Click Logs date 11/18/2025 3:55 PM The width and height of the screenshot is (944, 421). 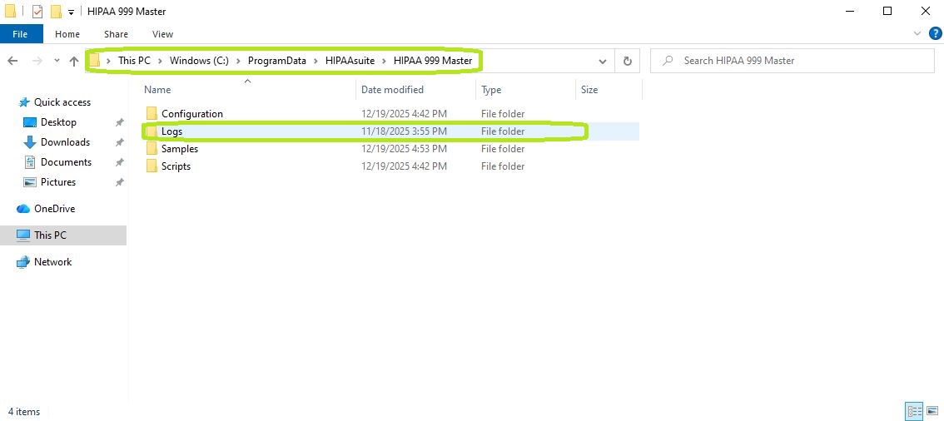(404, 131)
